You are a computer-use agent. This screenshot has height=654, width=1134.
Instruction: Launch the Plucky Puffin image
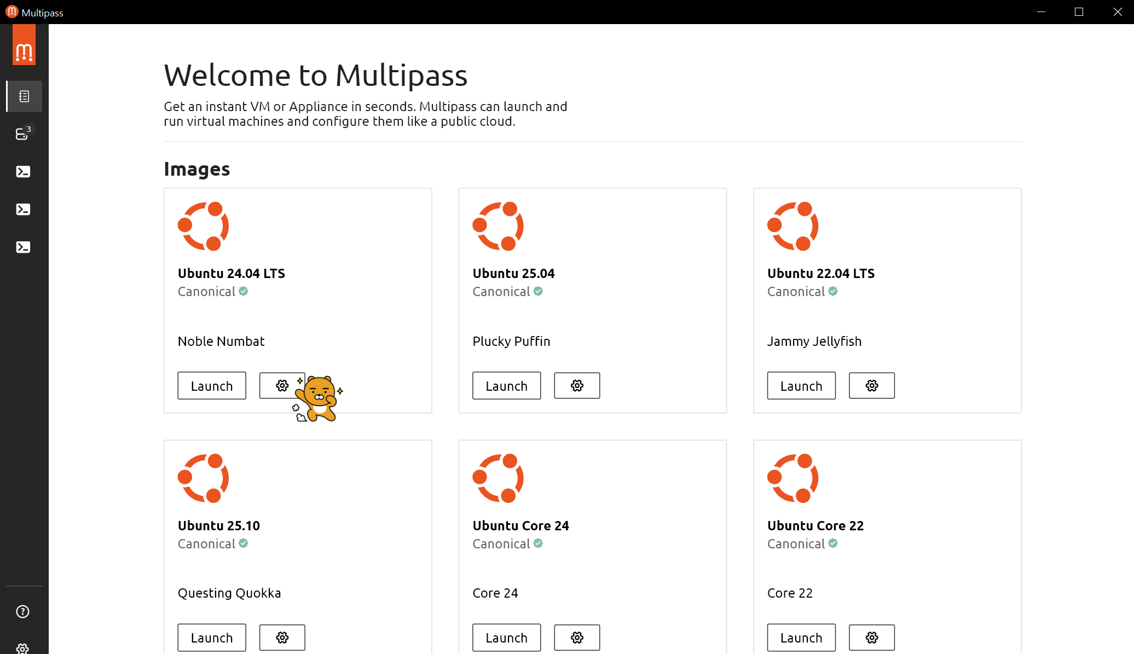(506, 386)
